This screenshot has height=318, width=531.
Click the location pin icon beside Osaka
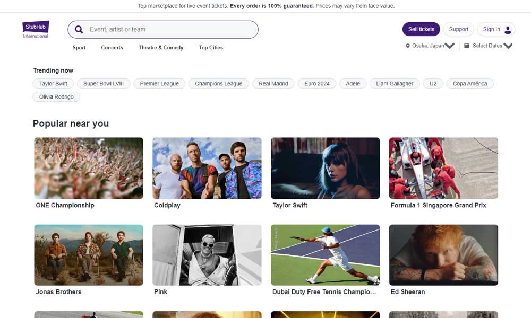[x=408, y=46]
